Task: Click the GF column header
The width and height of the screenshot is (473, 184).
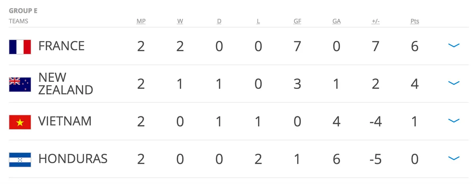Action: 297,21
